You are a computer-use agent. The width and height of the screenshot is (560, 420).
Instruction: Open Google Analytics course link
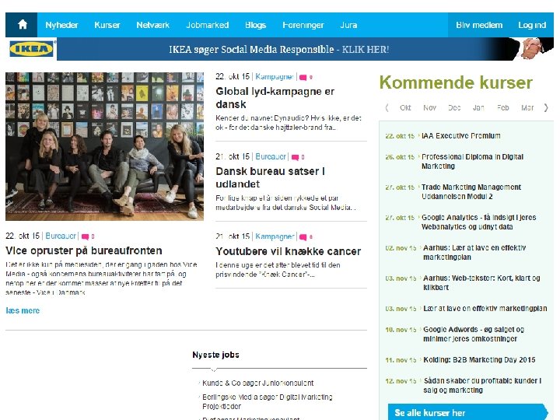click(478, 222)
